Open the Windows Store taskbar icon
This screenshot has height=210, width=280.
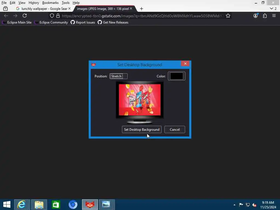(x=56, y=205)
